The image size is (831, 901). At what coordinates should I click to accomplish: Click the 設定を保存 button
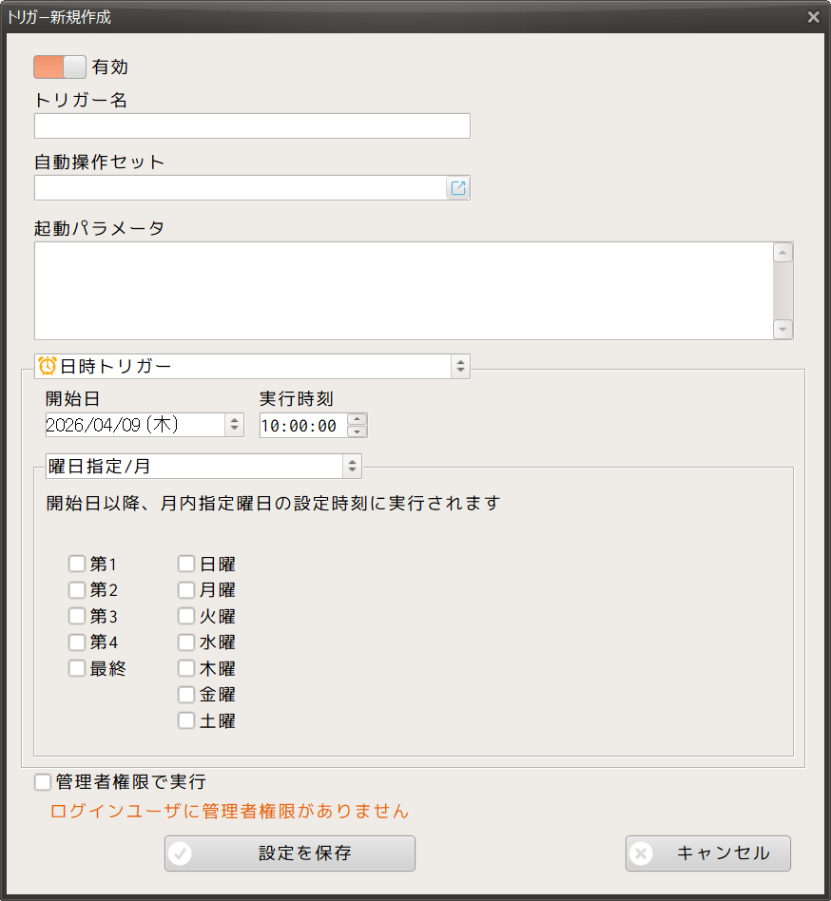[290, 853]
